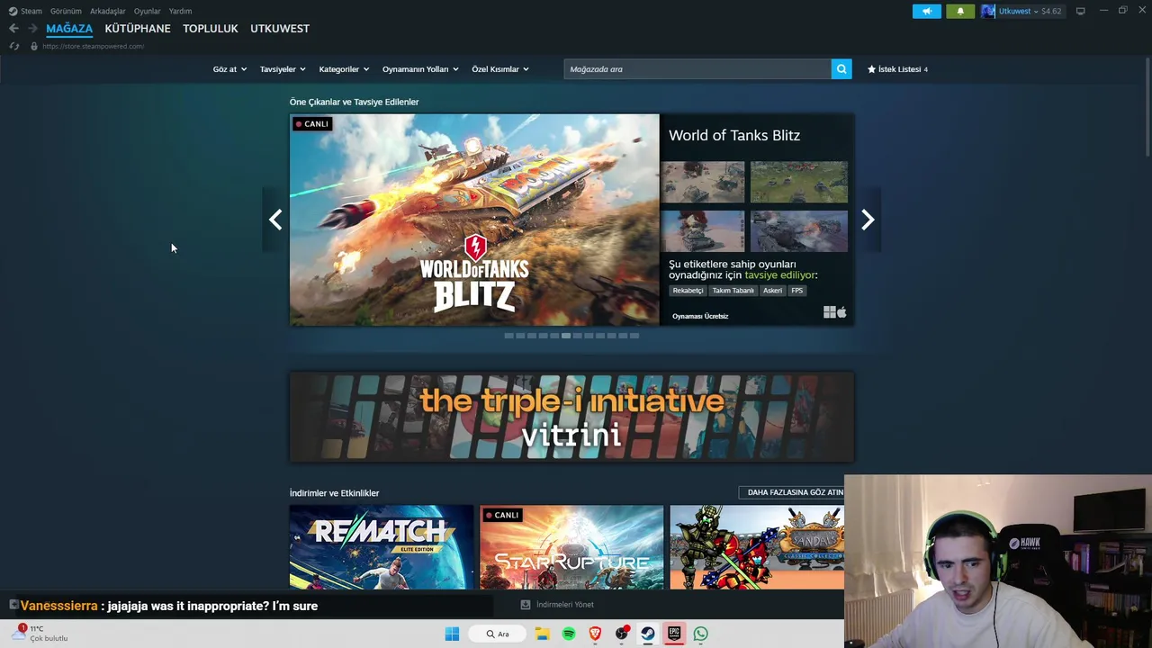Open the Sandals game card
Viewport: 1152px width, 648px height.
[757, 547]
